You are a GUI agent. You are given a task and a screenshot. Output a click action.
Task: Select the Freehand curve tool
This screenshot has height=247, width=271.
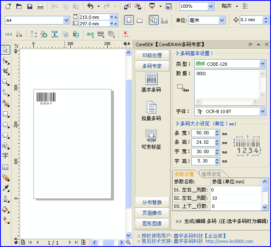coord(6,93)
